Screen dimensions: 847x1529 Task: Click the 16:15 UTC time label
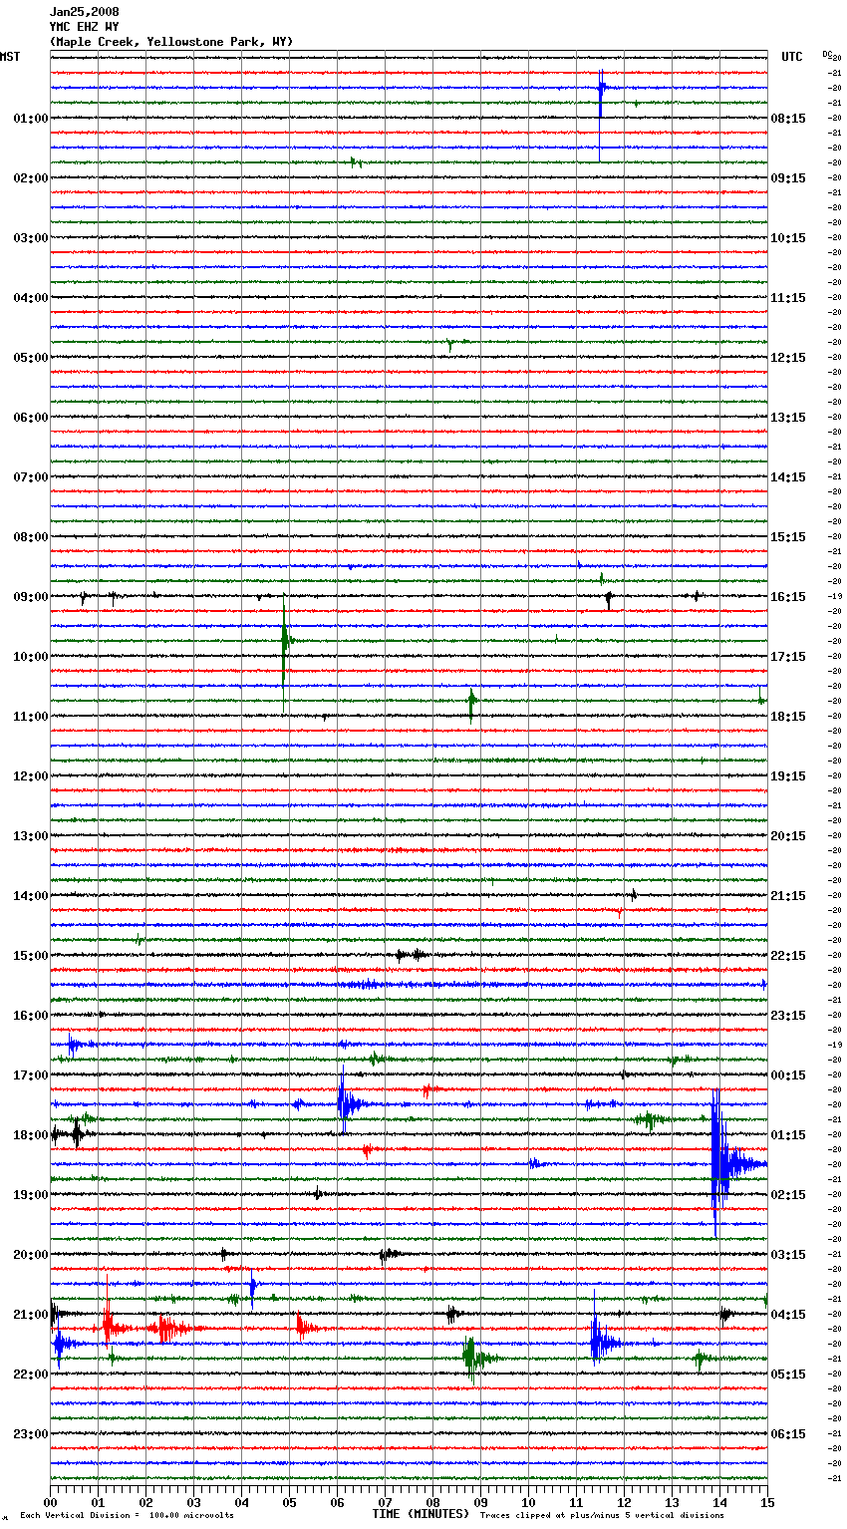point(788,597)
